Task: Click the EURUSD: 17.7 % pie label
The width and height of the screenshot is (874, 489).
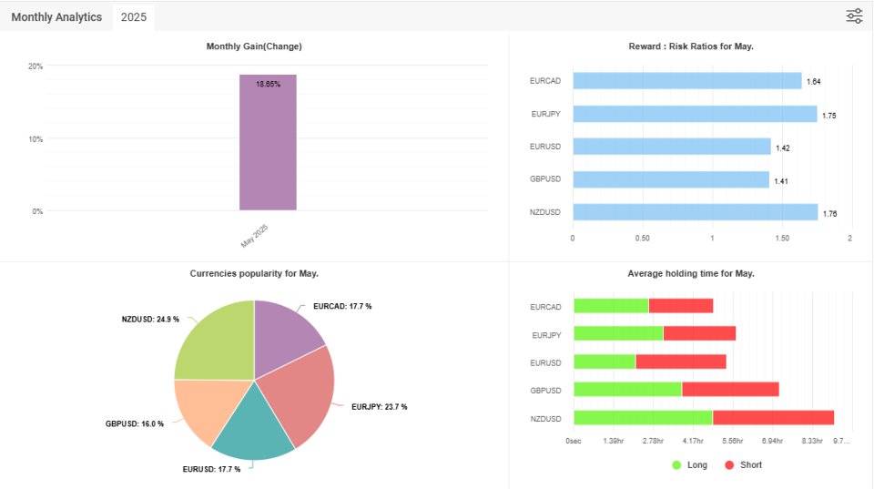Action: pos(211,470)
